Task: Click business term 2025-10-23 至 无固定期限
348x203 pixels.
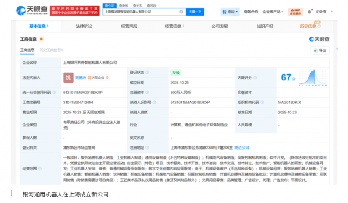Action: point(84,112)
